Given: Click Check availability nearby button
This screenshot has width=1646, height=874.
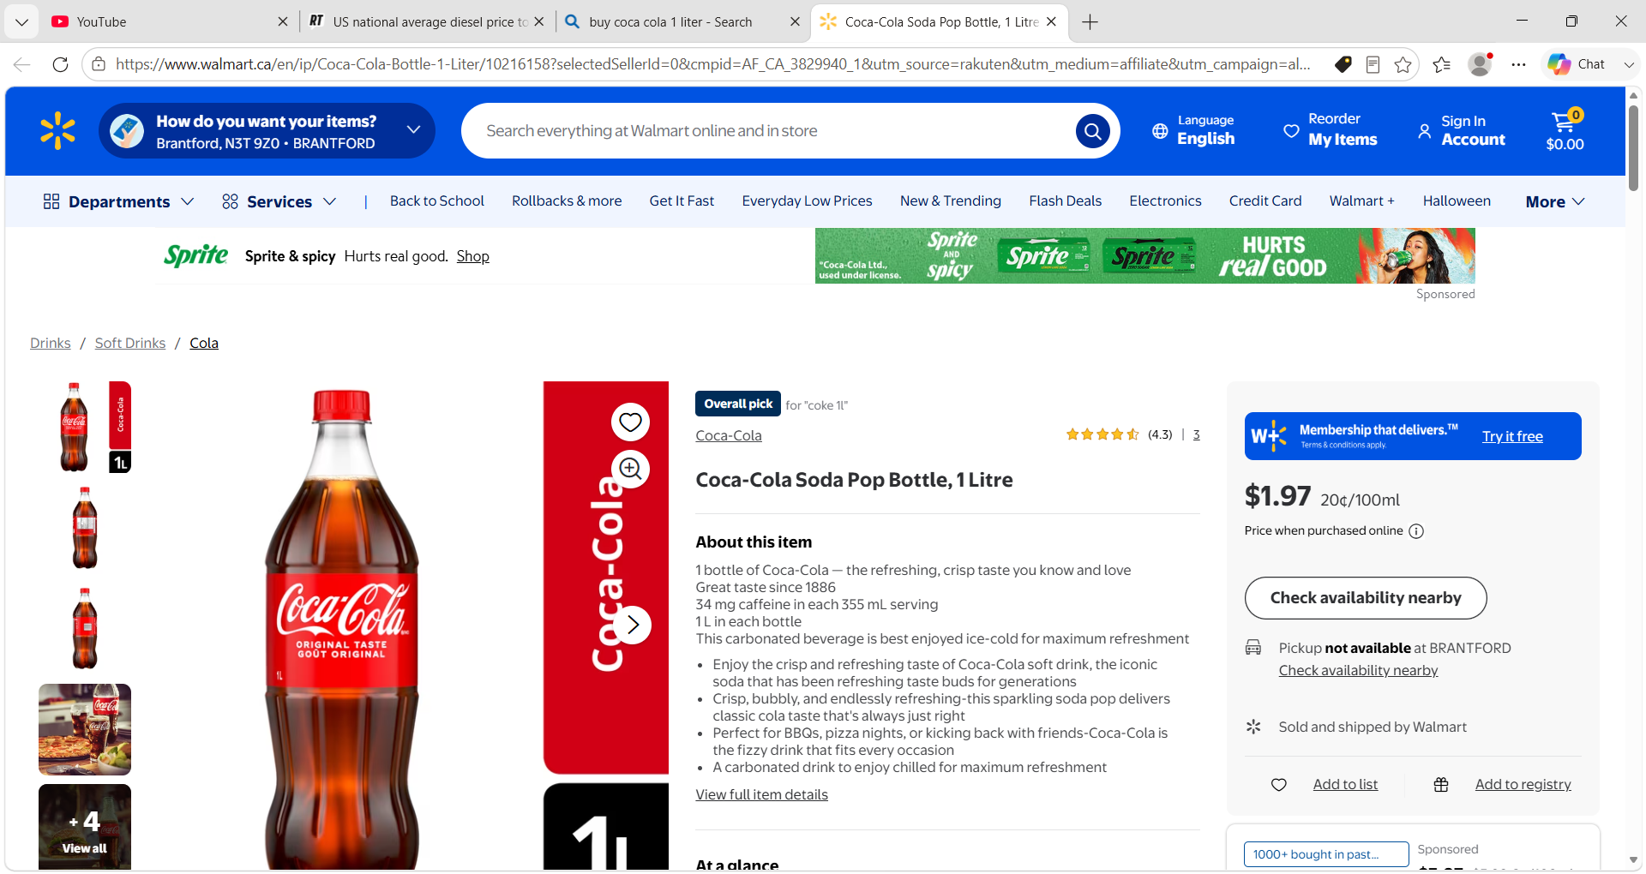Looking at the screenshot, I should point(1366,598).
